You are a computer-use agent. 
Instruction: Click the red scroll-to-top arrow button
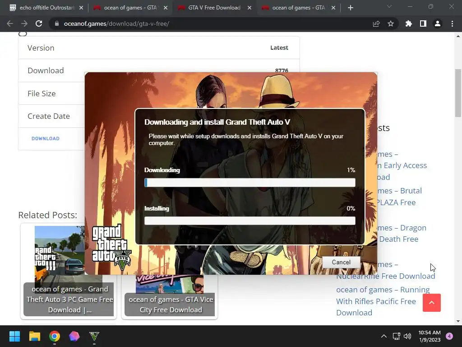click(432, 302)
